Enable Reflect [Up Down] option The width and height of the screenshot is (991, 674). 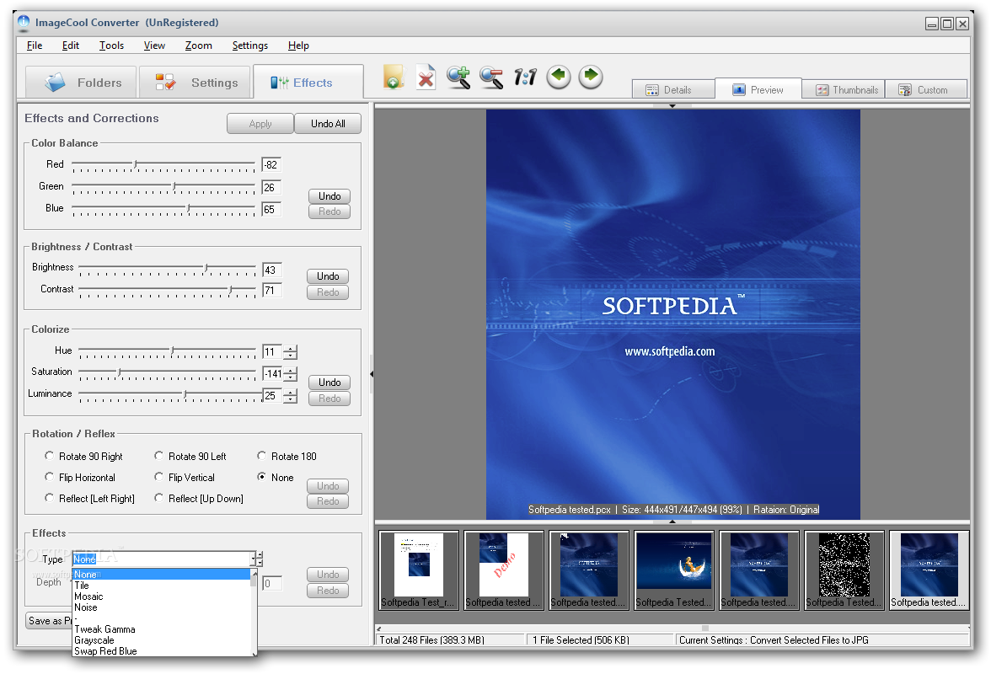click(199, 499)
